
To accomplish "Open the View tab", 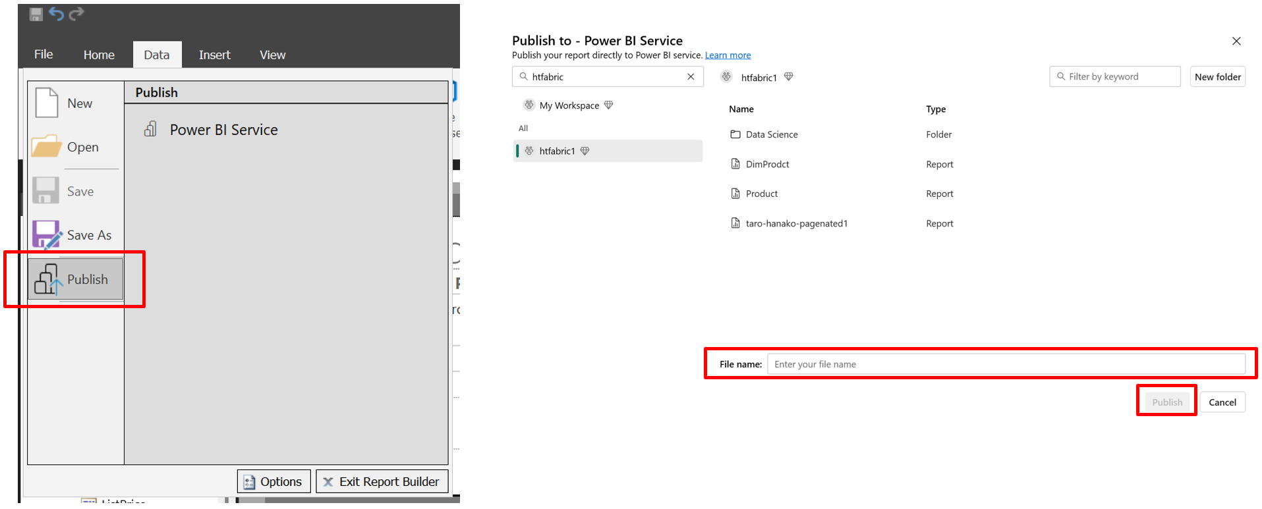I will [x=272, y=55].
